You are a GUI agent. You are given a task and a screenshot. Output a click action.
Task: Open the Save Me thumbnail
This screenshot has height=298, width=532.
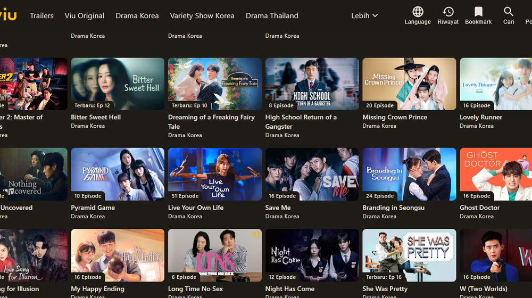pos(312,174)
